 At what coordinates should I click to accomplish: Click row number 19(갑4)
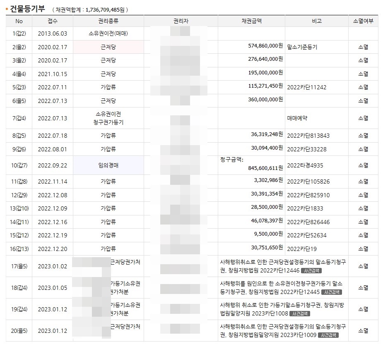(x=19, y=309)
